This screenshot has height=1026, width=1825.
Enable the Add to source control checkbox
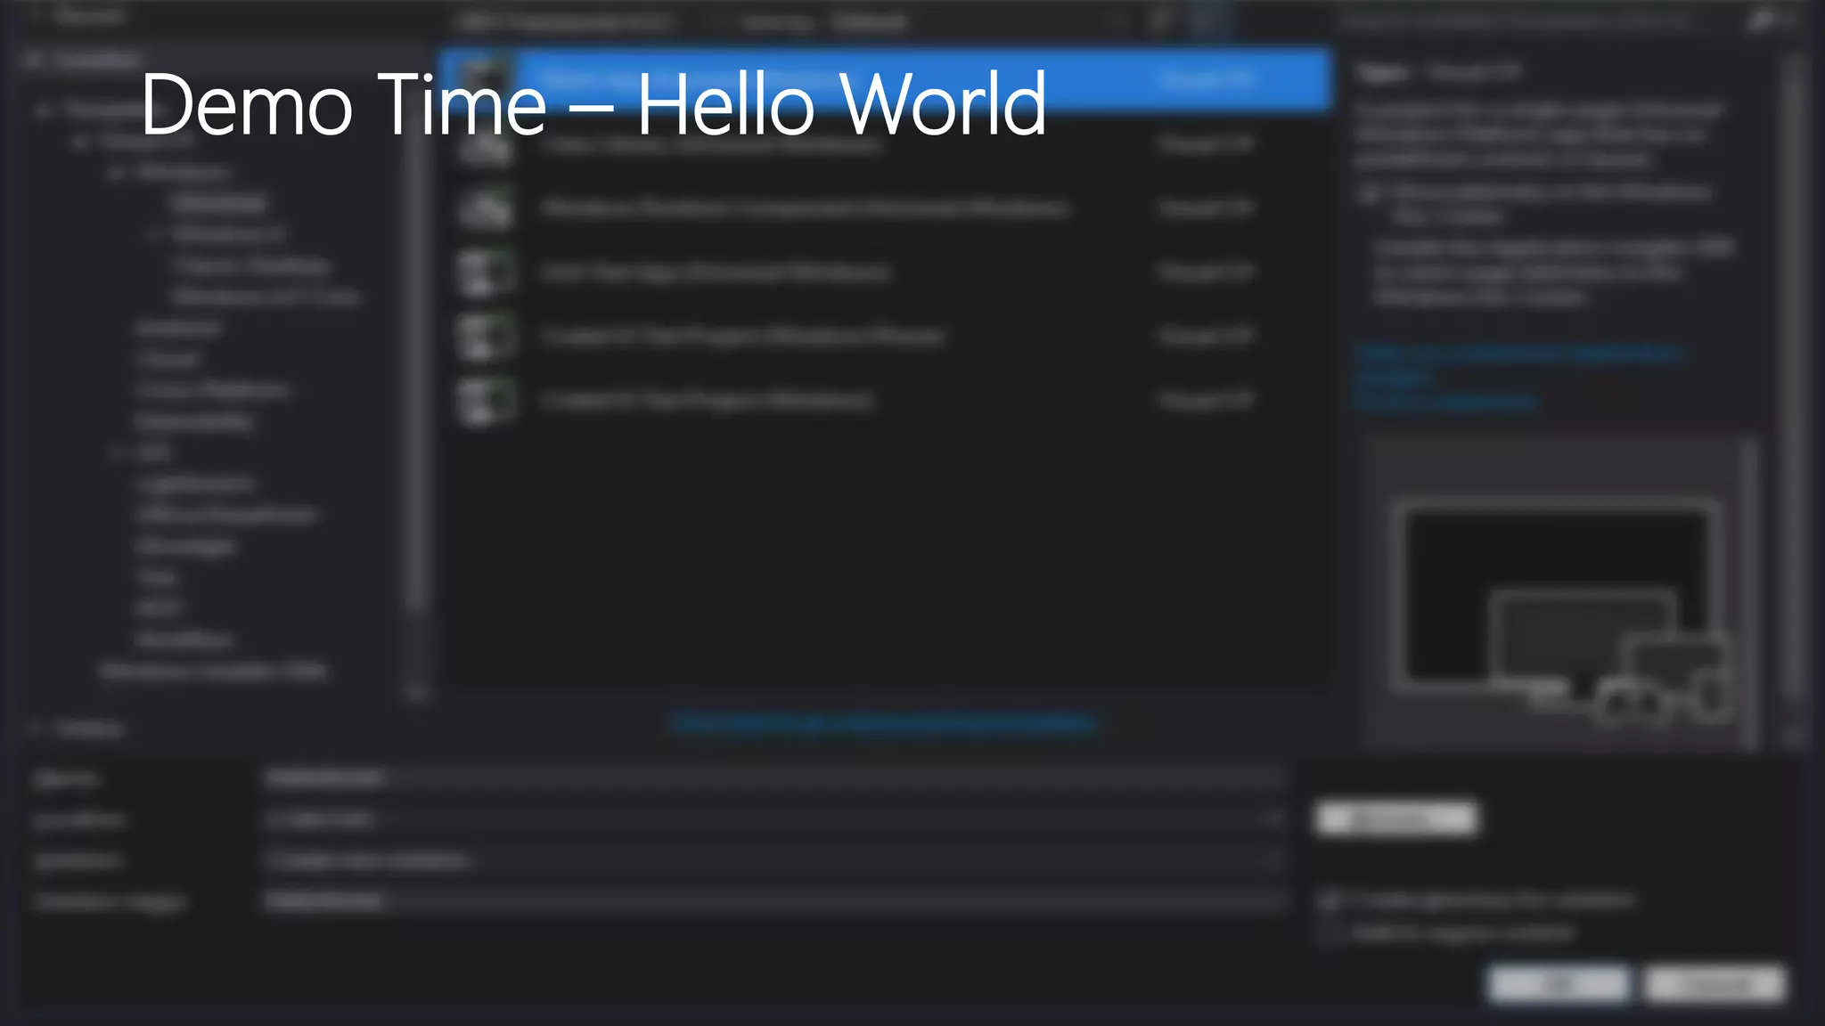[1330, 932]
